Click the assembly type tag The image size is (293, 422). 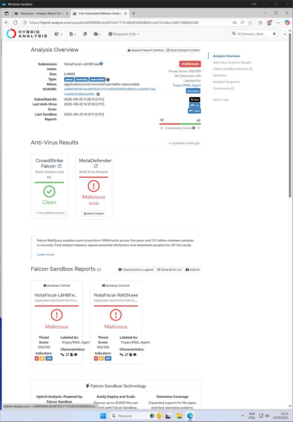(x=82, y=79)
